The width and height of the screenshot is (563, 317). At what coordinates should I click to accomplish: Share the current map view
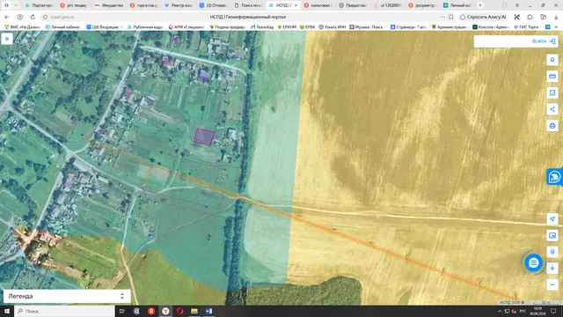coord(552,109)
